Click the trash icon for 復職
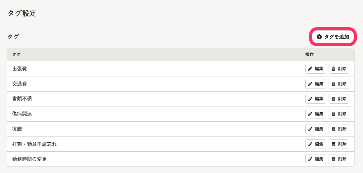 pos(334,129)
